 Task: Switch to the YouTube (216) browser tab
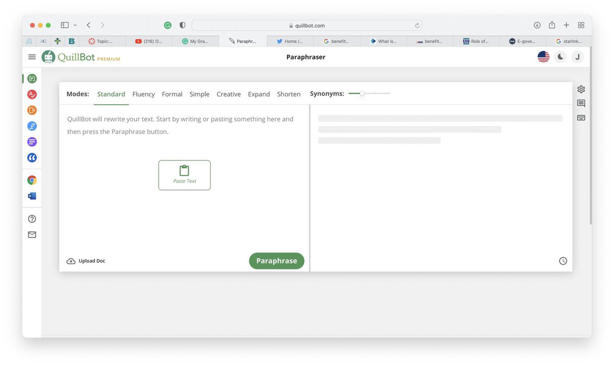click(x=149, y=41)
